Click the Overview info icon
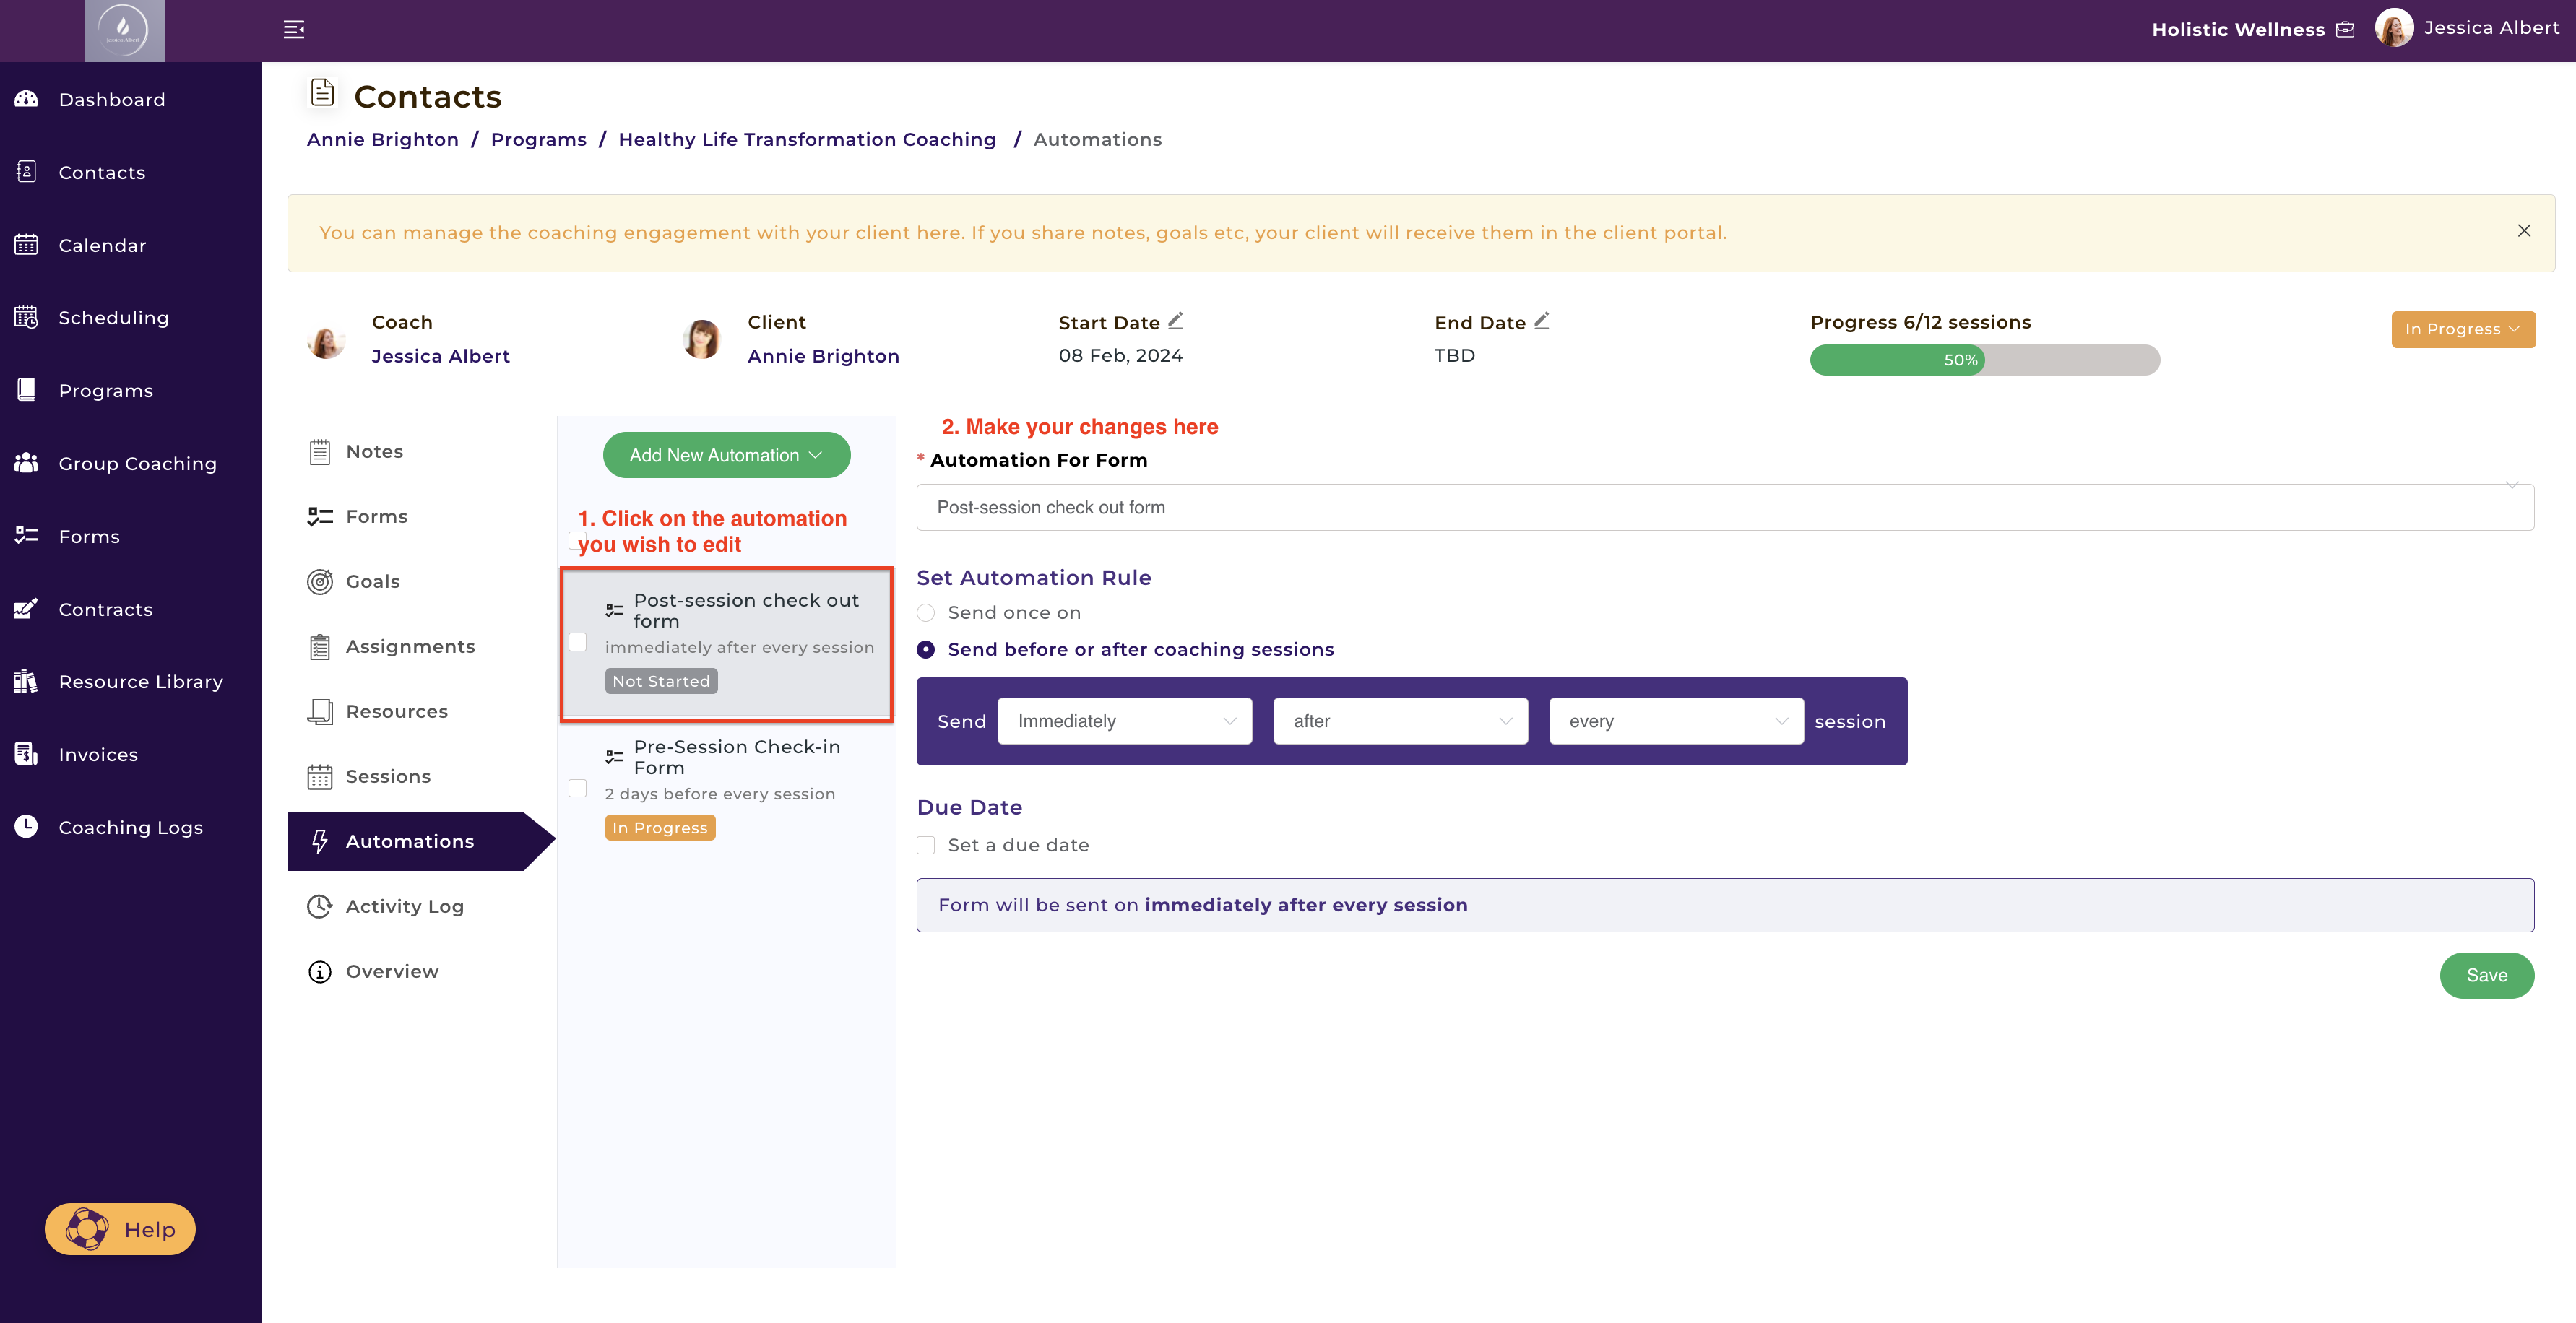Screen dimensions: 2576x1323 pyautogui.click(x=320, y=972)
